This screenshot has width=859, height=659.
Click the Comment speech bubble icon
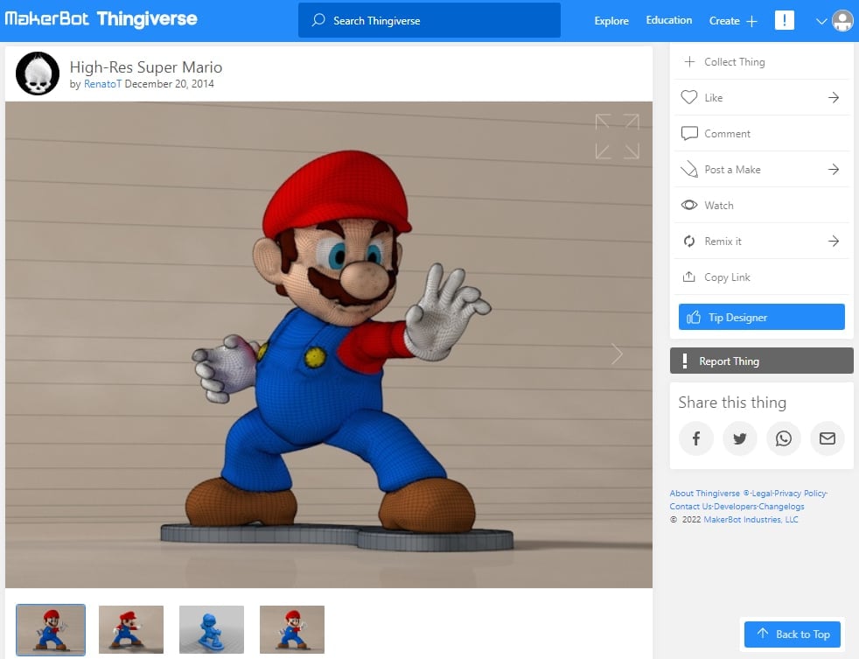tap(689, 133)
